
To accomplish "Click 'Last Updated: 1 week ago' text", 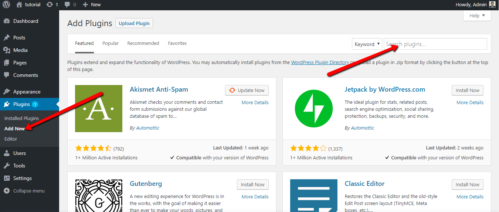I will tap(241, 148).
